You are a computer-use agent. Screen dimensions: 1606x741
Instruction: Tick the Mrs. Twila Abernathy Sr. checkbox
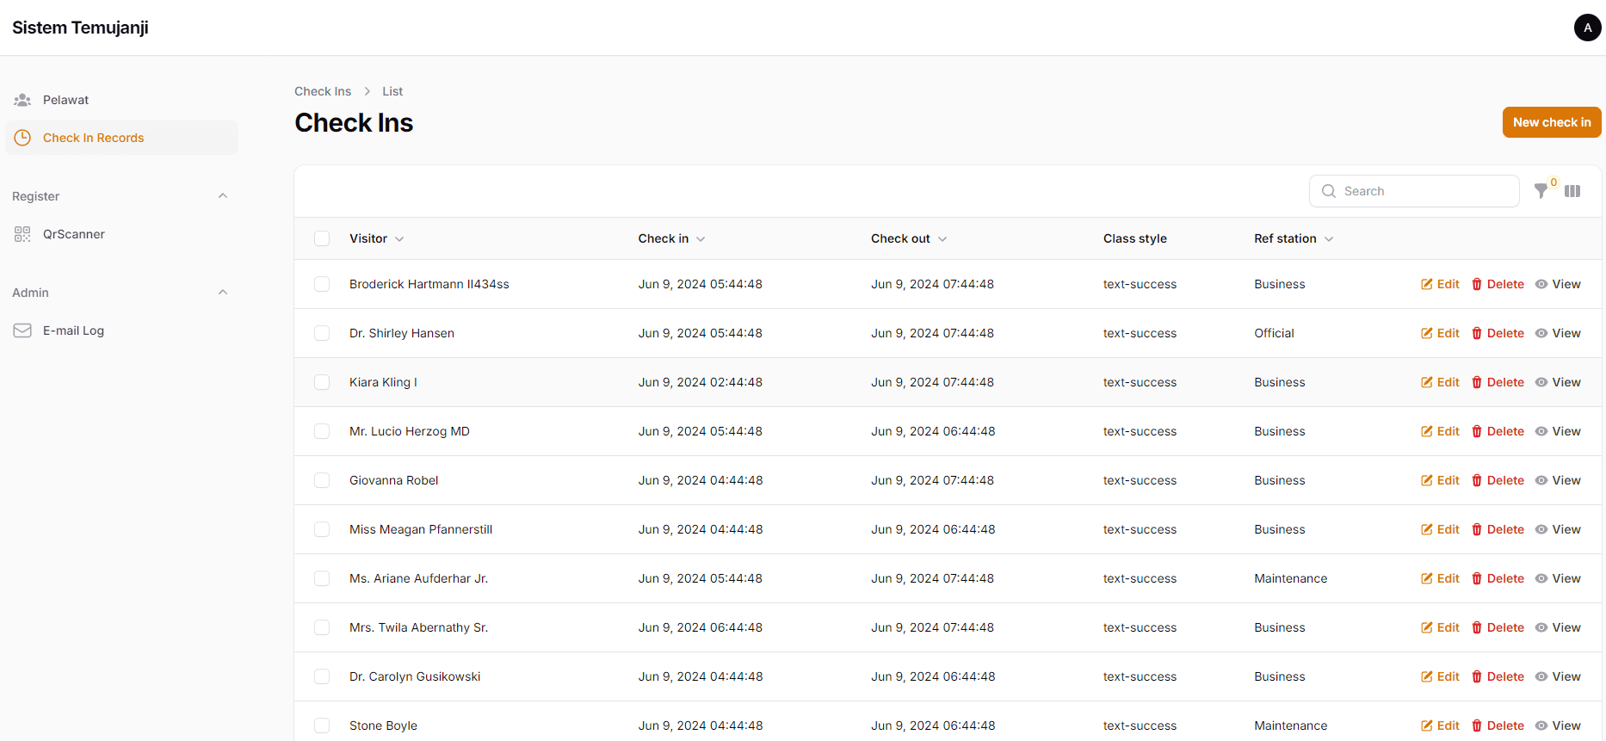pyautogui.click(x=322, y=627)
